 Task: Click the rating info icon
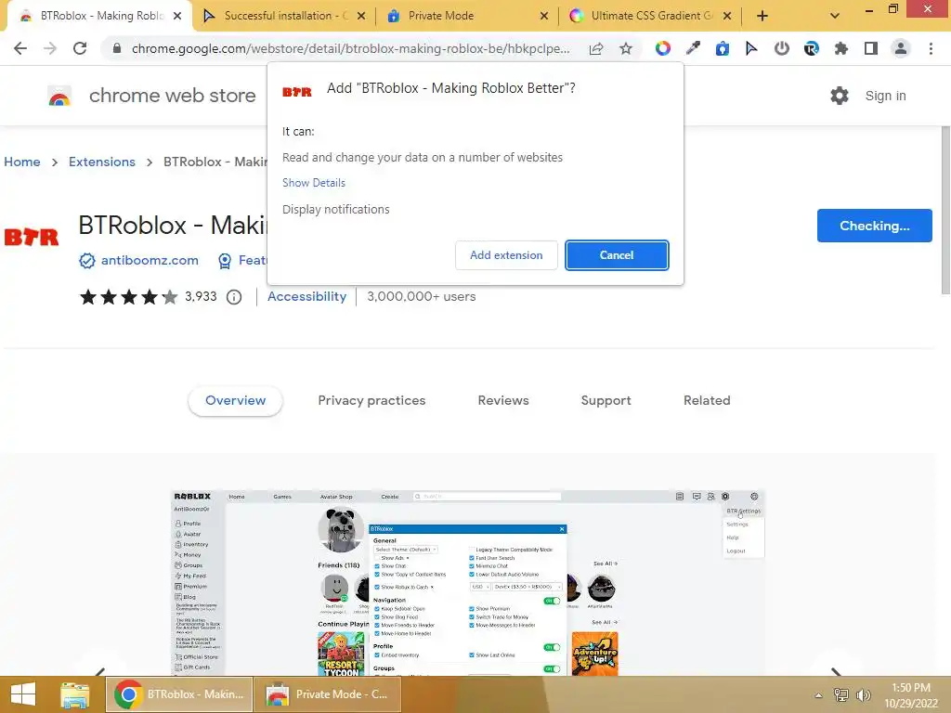[234, 297]
